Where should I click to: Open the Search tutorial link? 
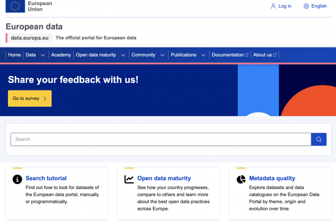click(46, 178)
